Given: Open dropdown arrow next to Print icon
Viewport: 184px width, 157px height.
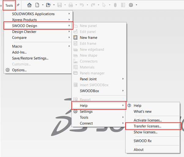Looking at the screenshot, I should point(76,5).
